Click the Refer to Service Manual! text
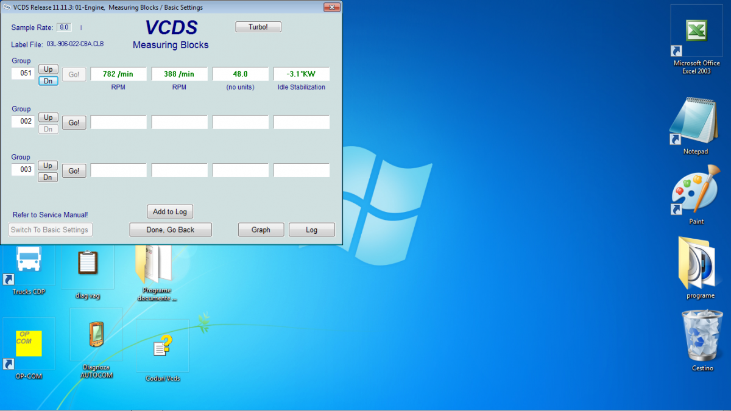The height and width of the screenshot is (411, 731). click(51, 215)
